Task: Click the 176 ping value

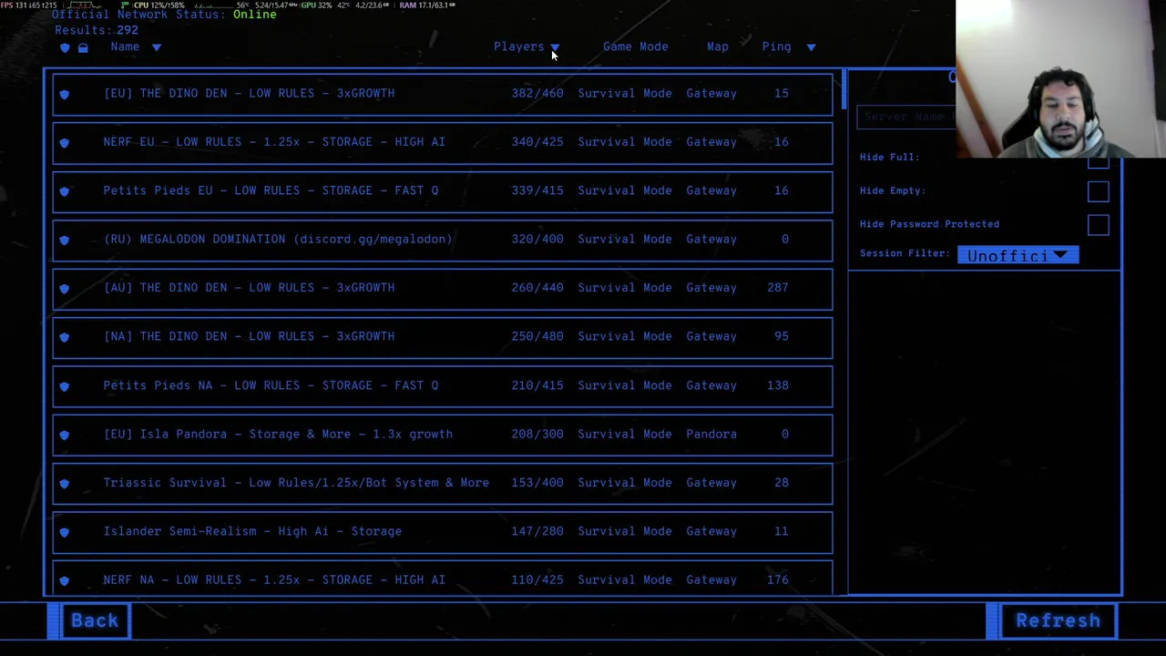Action: [778, 579]
